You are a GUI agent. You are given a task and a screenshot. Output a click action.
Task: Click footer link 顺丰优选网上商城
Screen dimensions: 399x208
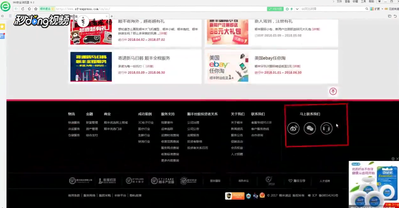[x=115, y=123]
